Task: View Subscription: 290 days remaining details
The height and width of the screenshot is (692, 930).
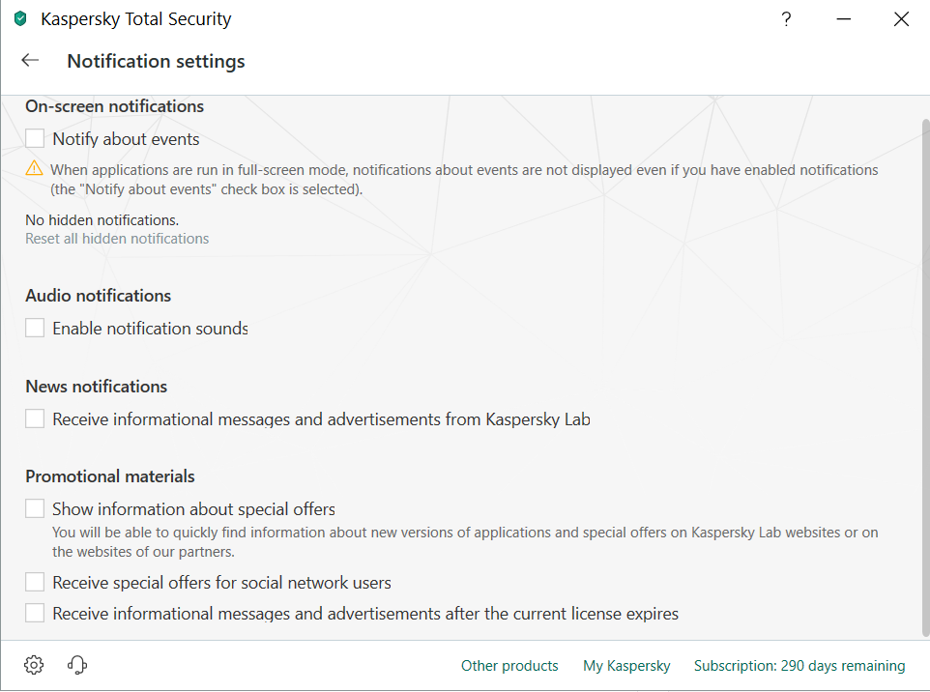Action: pyautogui.click(x=799, y=666)
